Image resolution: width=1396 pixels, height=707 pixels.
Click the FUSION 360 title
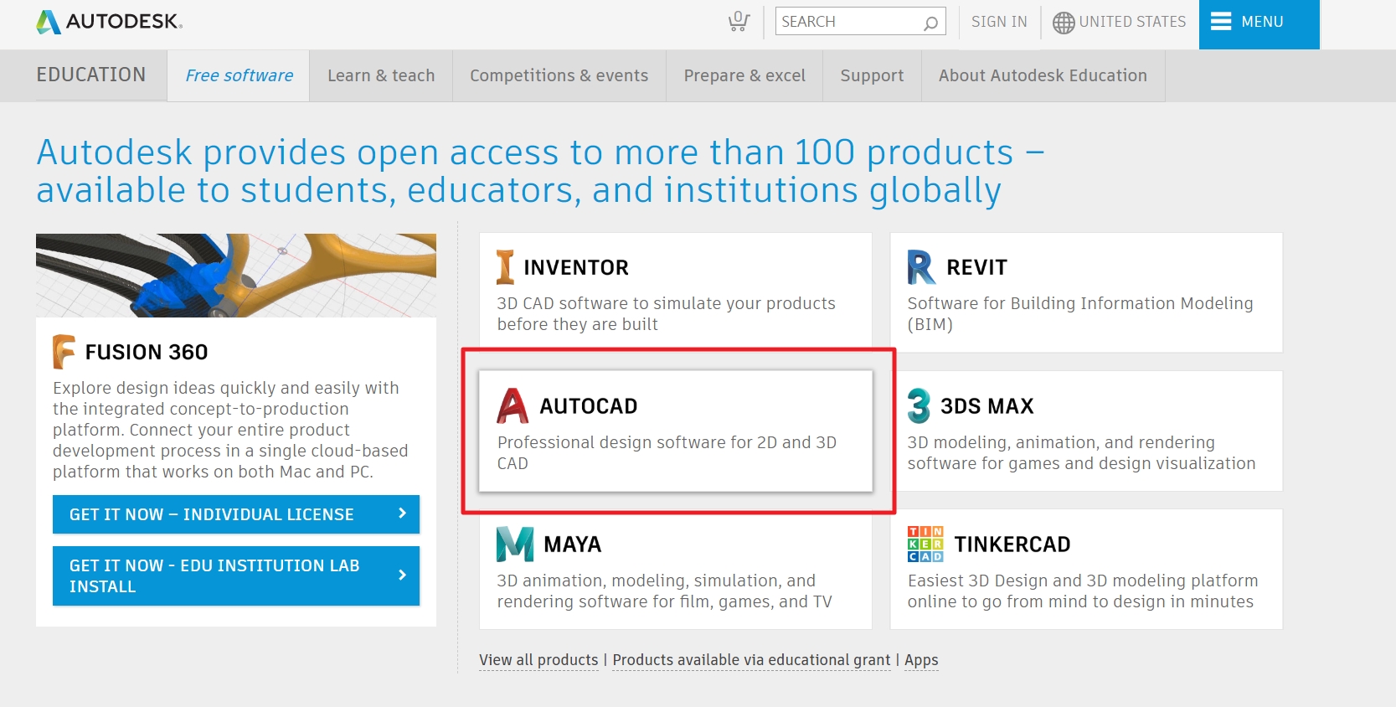pyautogui.click(x=147, y=352)
